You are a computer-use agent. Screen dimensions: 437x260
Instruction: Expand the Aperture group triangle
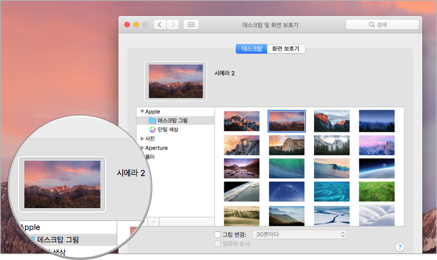(x=142, y=148)
